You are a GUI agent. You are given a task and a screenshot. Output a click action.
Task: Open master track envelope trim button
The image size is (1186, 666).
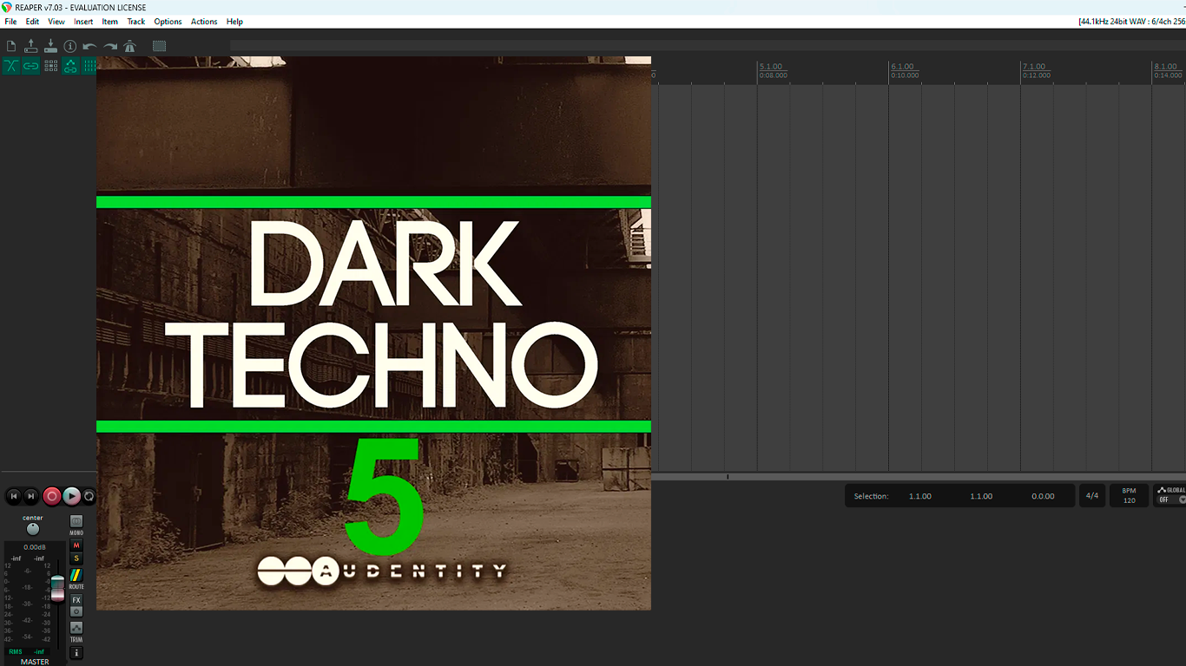pos(76,627)
